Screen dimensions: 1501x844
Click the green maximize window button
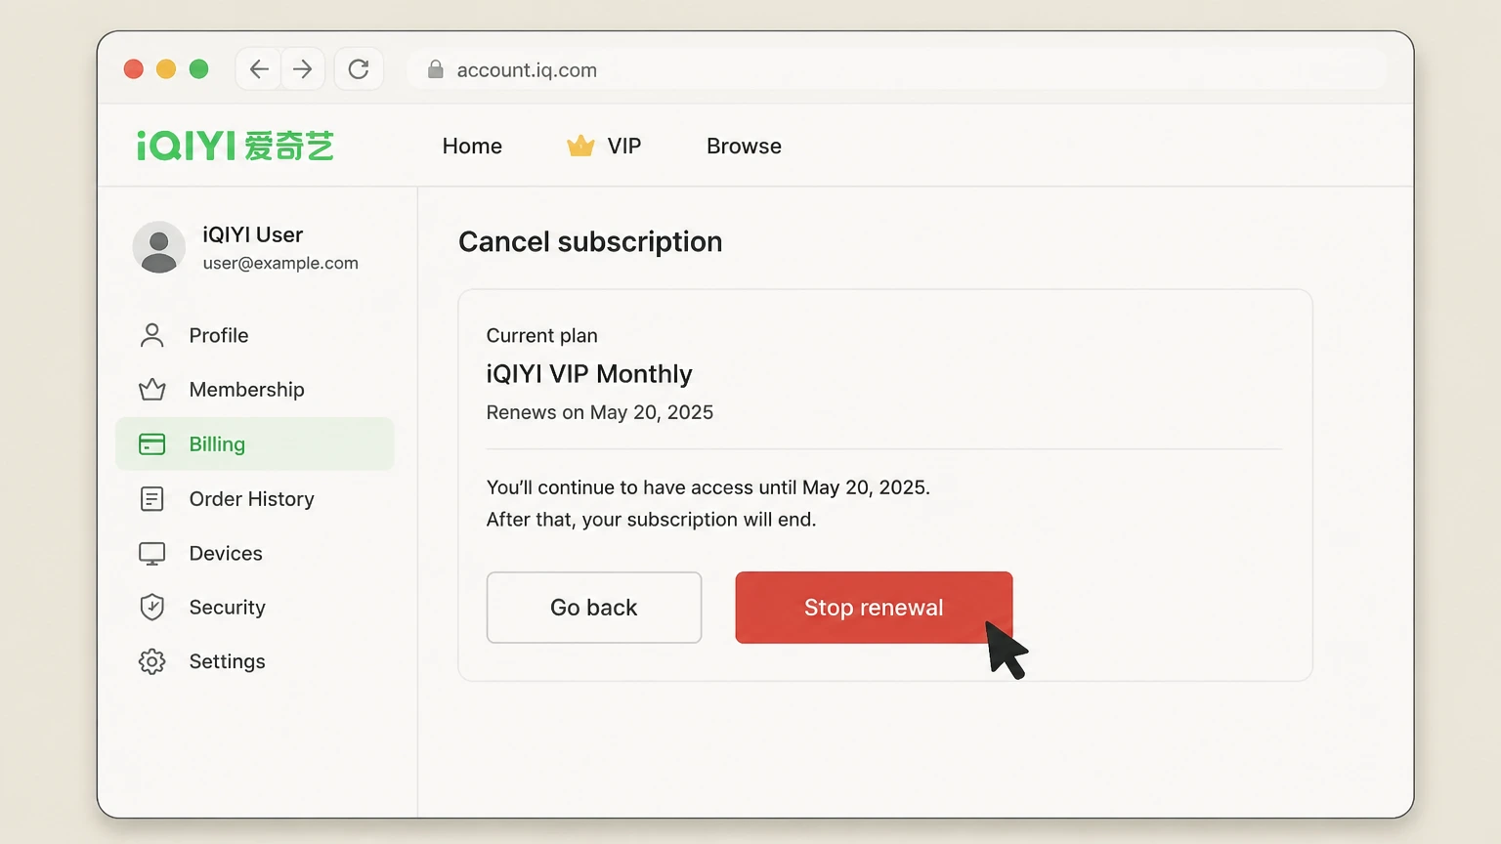[x=198, y=69]
